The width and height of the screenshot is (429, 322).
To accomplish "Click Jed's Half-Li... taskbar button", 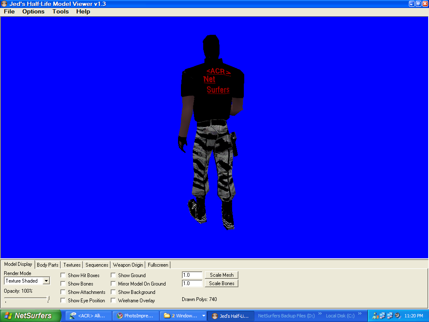I will click(231, 316).
